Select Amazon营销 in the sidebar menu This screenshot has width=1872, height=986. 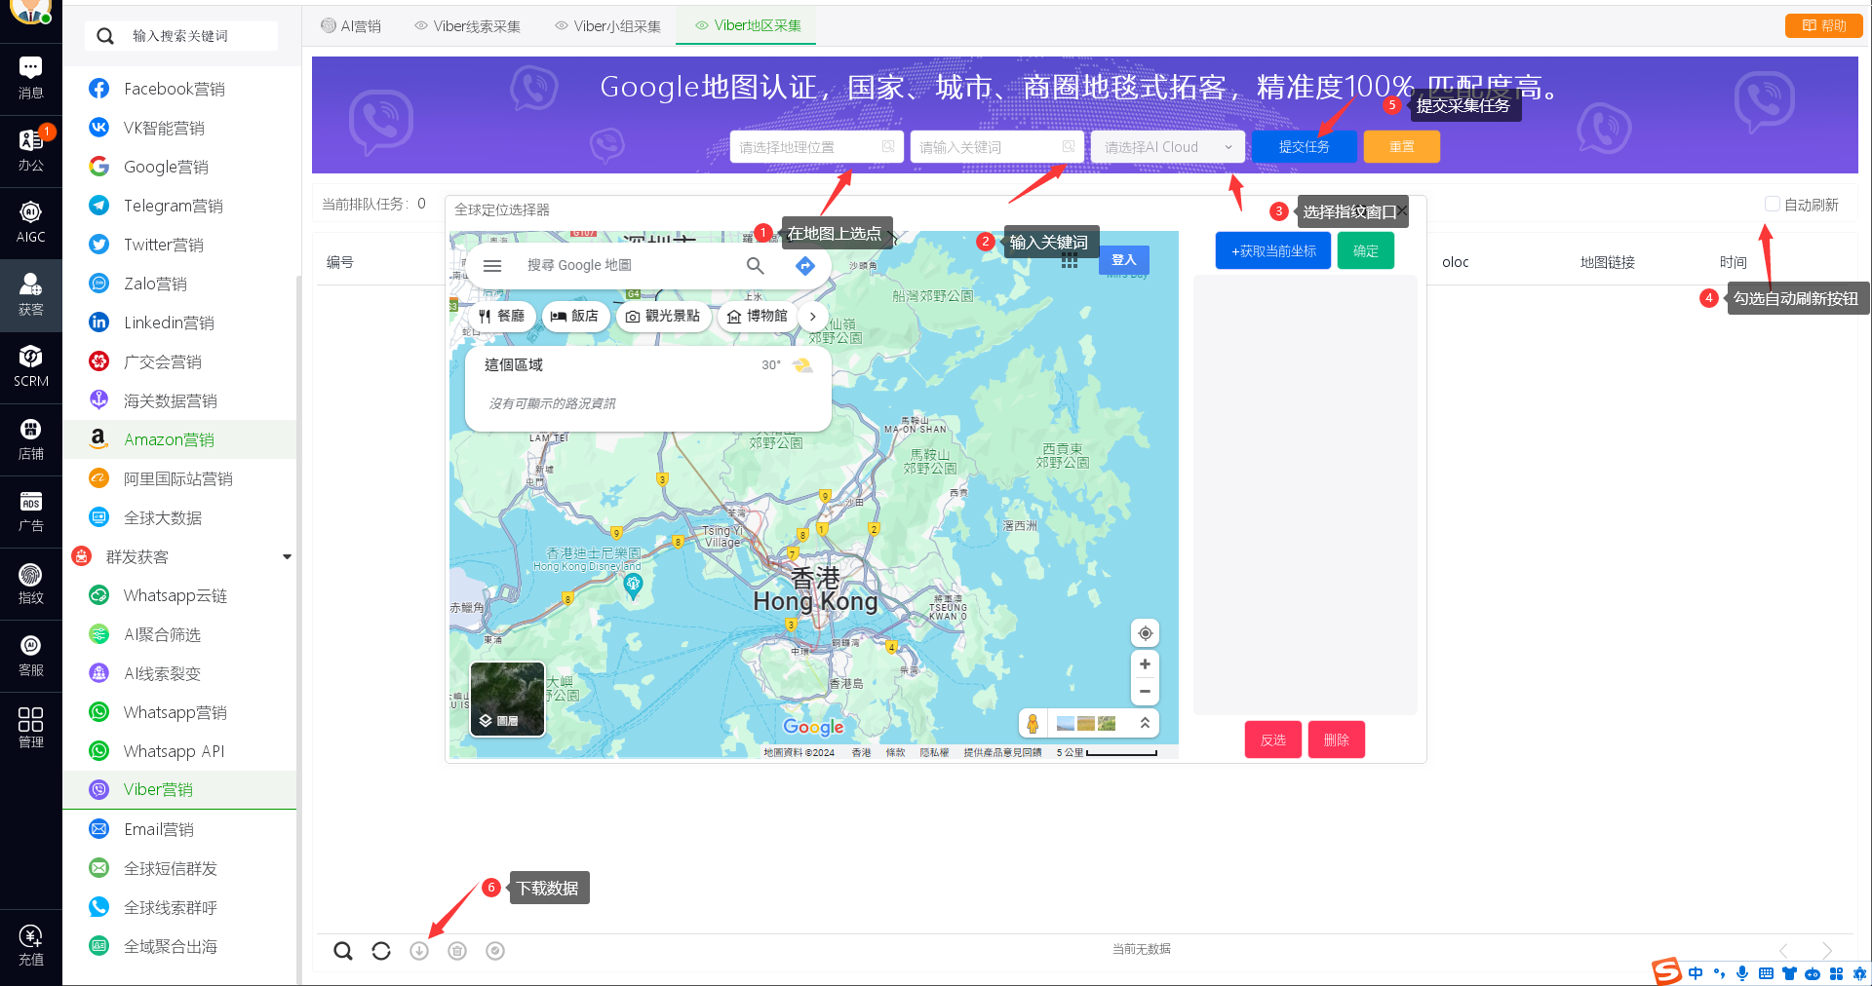[179, 439]
